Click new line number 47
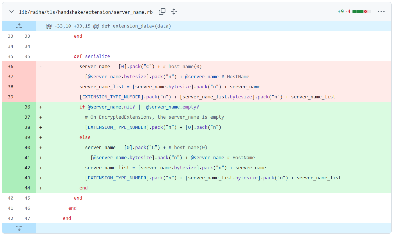This screenshot has width=393, height=235. point(27,218)
